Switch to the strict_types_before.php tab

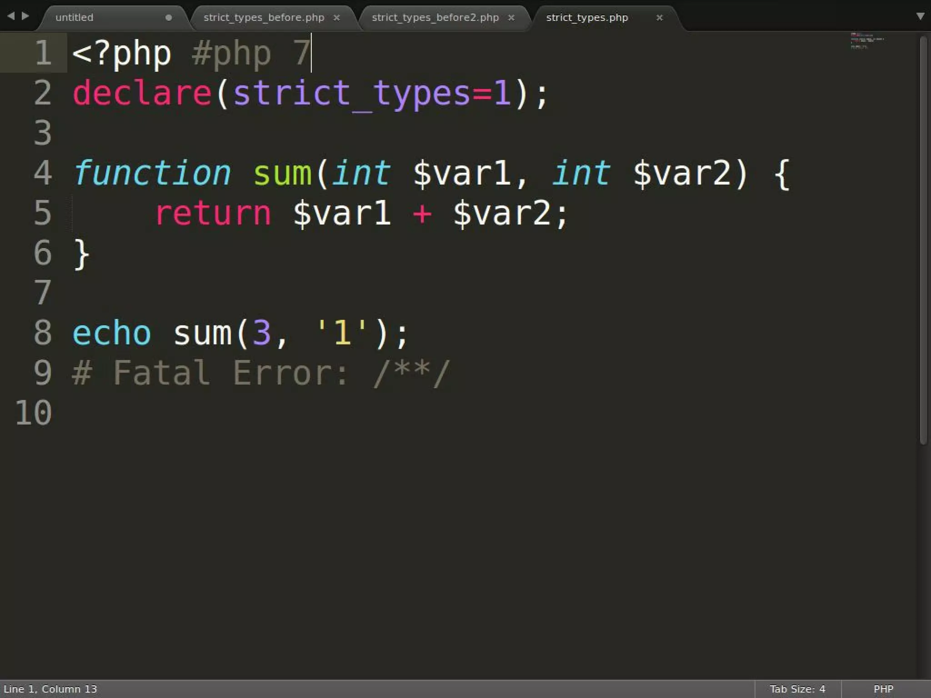coord(264,18)
